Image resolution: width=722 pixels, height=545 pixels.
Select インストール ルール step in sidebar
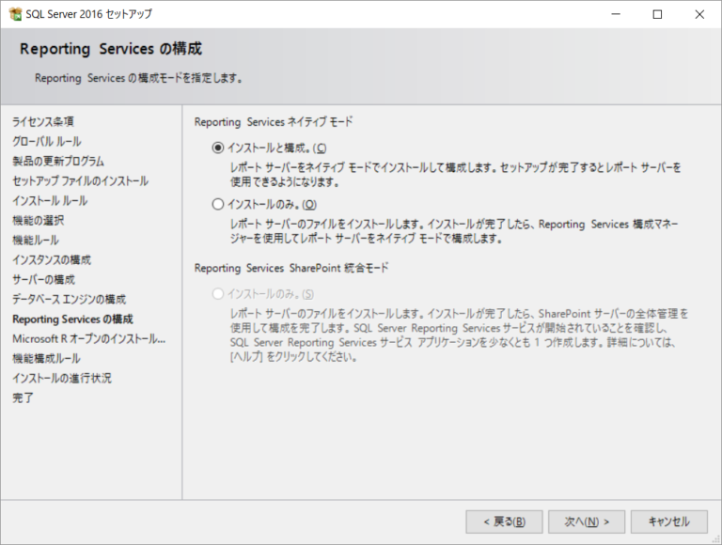point(50,200)
